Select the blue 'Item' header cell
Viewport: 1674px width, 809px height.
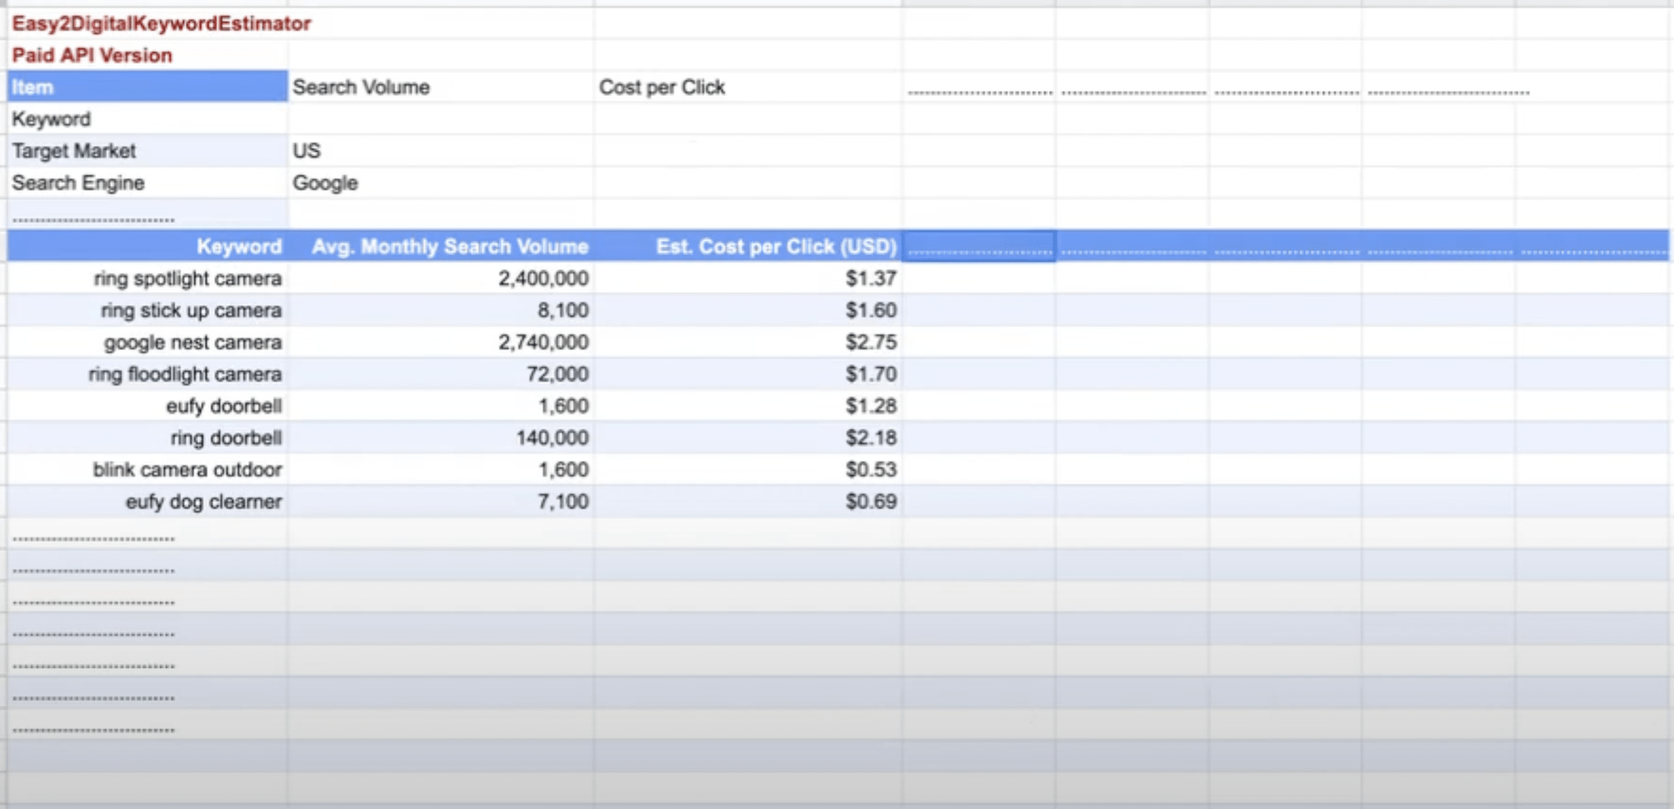148,87
